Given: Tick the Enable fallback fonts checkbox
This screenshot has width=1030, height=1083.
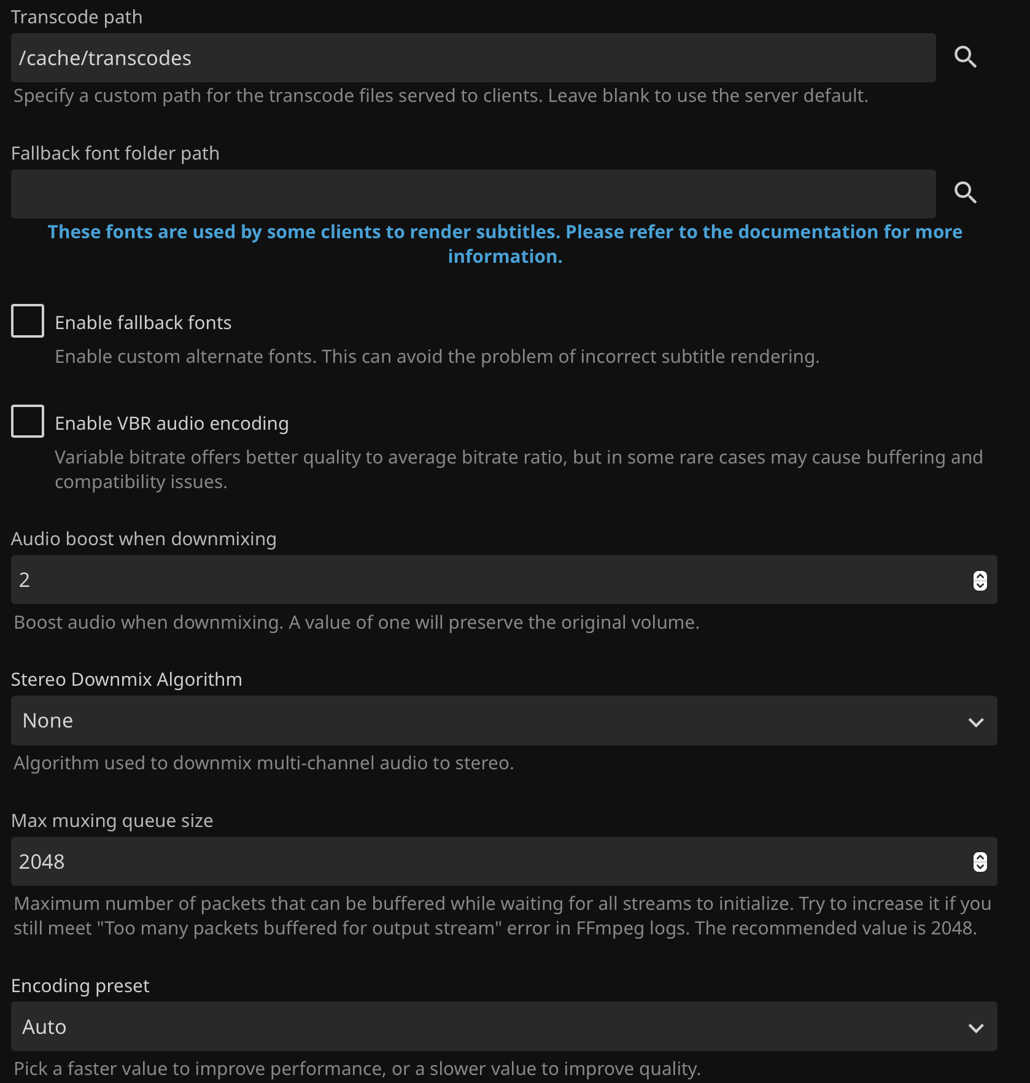Looking at the screenshot, I should click(28, 321).
